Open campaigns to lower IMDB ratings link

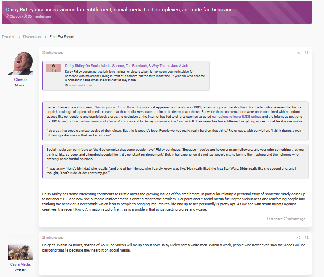237,117
